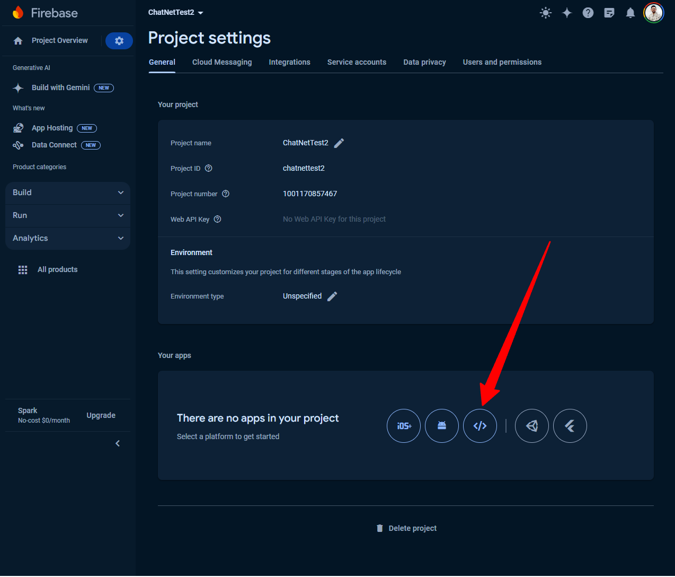Open the project settings gear
The image size is (675, 577).
[119, 41]
